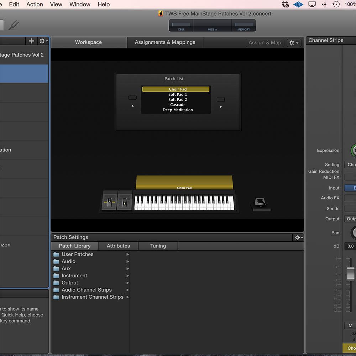Switch to the Assignments & Mappings tab
Viewport: 356px width, 356px height.
(165, 42)
